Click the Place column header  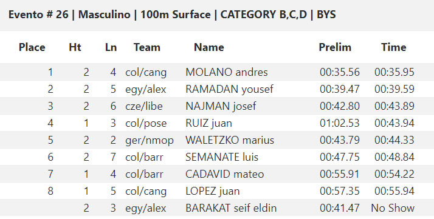32,47
